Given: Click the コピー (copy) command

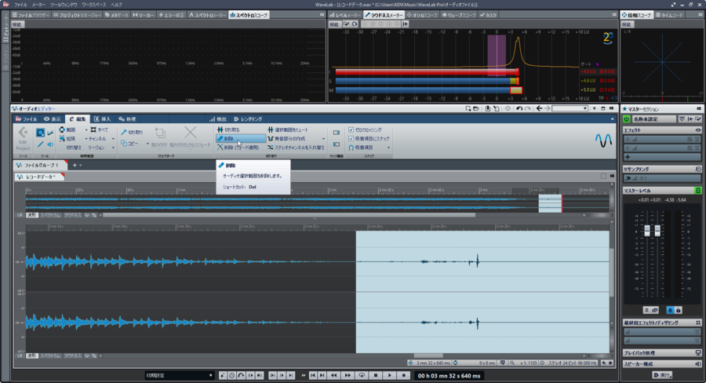Looking at the screenshot, I should (x=129, y=144).
